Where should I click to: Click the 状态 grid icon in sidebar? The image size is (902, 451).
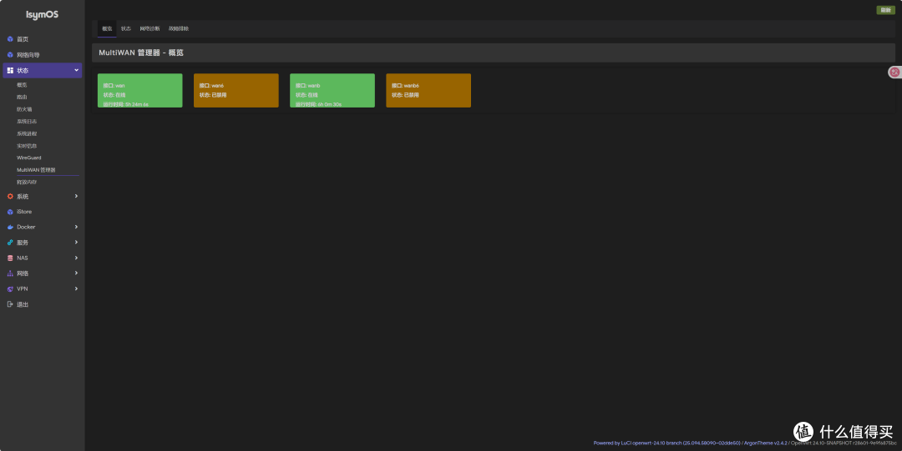coord(10,70)
